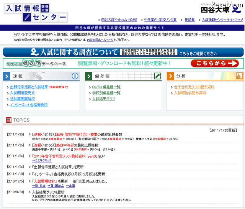Screen dimensions: 245x209
Task: Open 80/50 偏差値一覧 link
Action: (106, 87)
